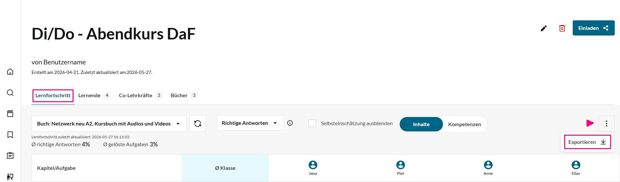The image size is (620, 182).
Task: Open the home icon in sidebar
Action: 10,71
